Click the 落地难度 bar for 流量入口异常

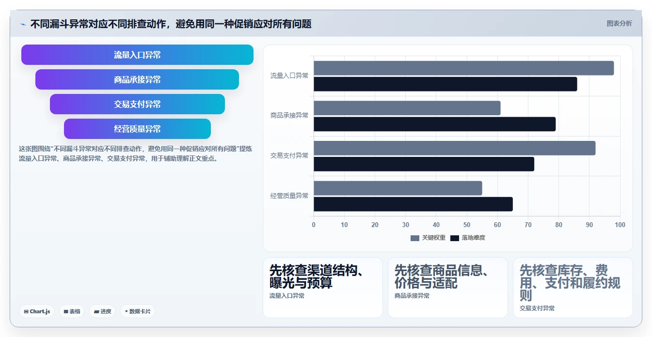point(445,84)
